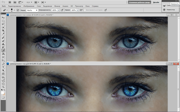This screenshot has height=112, width=180.
Task: Open the Фильтр menu
Action: click(57, 6)
